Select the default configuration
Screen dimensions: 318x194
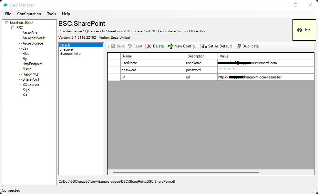81,45
